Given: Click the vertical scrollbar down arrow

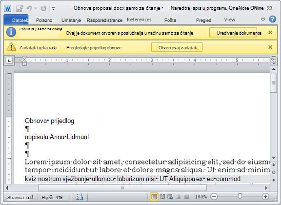Looking at the screenshot, I should pyautogui.click(x=274, y=158).
